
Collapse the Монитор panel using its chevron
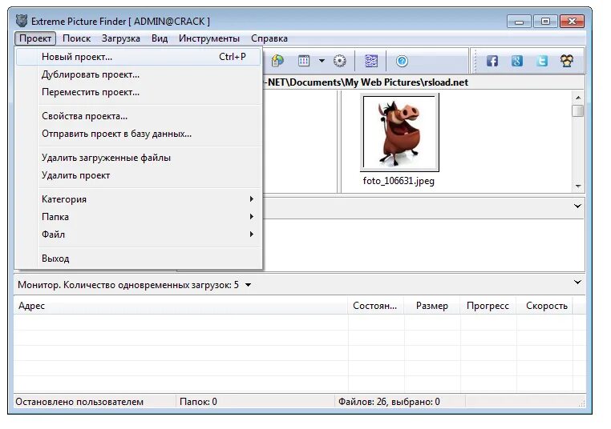pyautogui.click(x=577, y=283)
